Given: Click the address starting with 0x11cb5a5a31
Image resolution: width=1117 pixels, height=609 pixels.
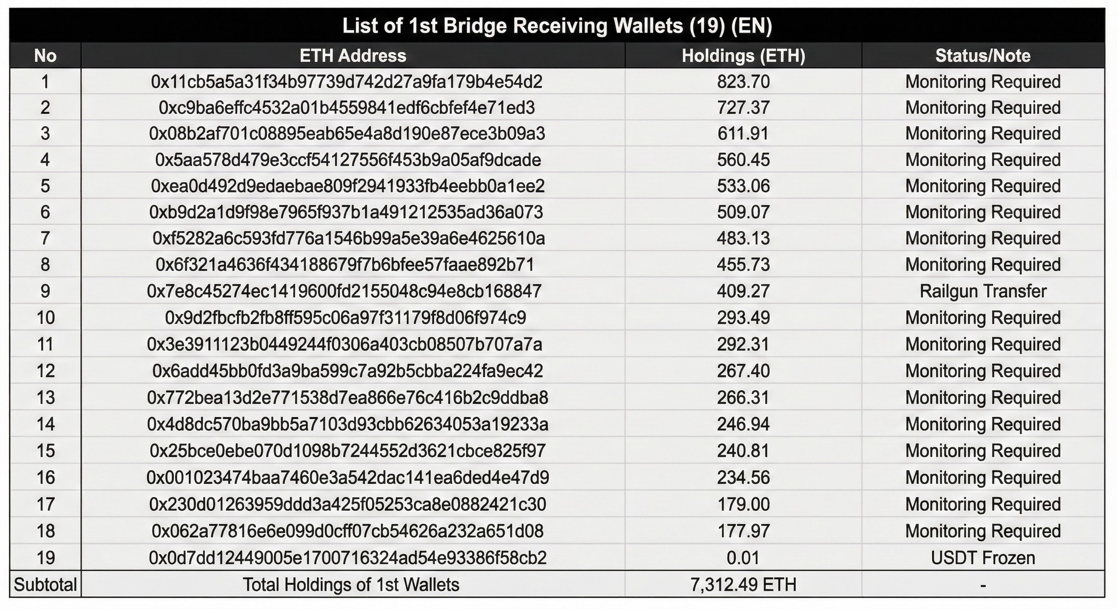Looking at the screenshot, I should (x=346, y=82).
